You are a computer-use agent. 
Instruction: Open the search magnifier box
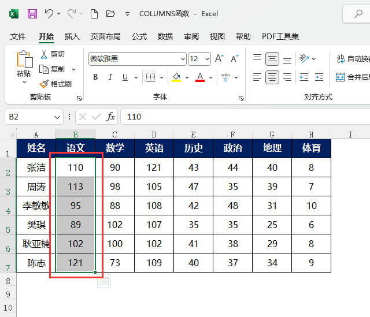358,14
